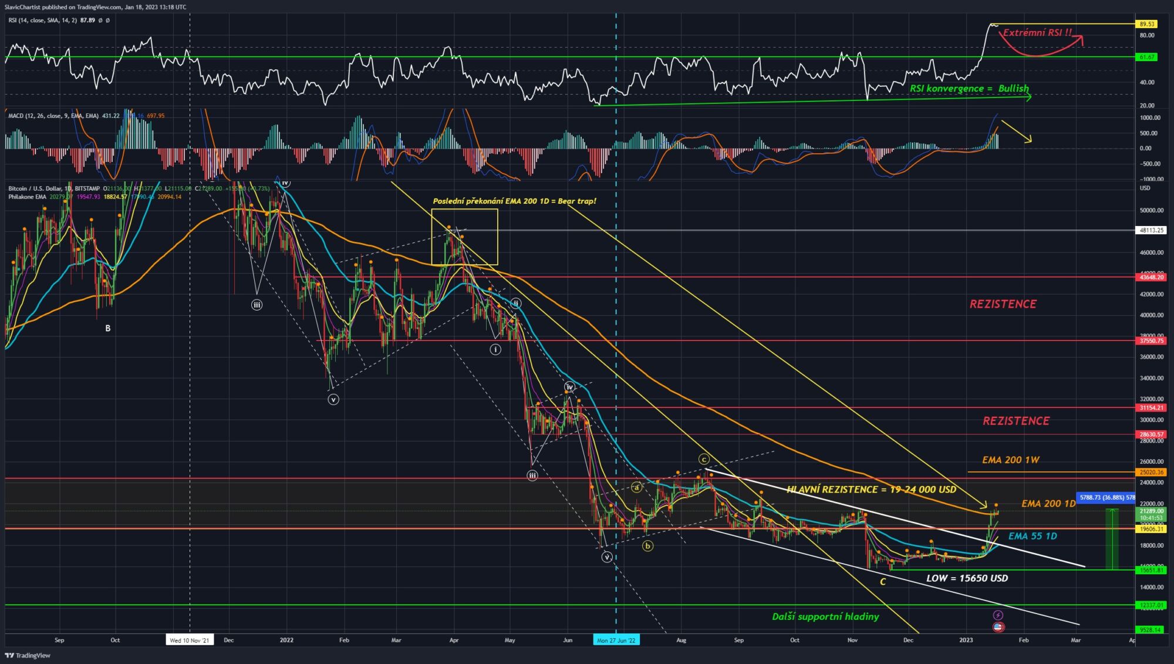Select the yellow circled b wave label
Image resolution: width=1174 pixels, height=664 pixels.
click(x=647, y=546)
